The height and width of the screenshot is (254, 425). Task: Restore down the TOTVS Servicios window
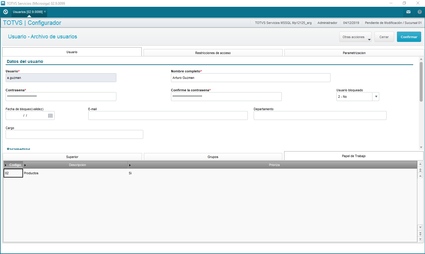pos(404,3)
